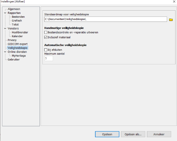Select Grafisch under Rapporten
The image size is (177, 141).
(17, 21)
